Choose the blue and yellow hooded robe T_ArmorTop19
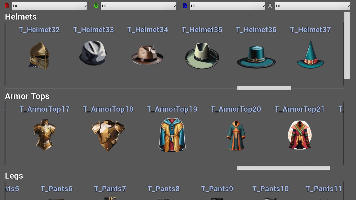This screenshot has width=356, height=200. pos(172,135)
